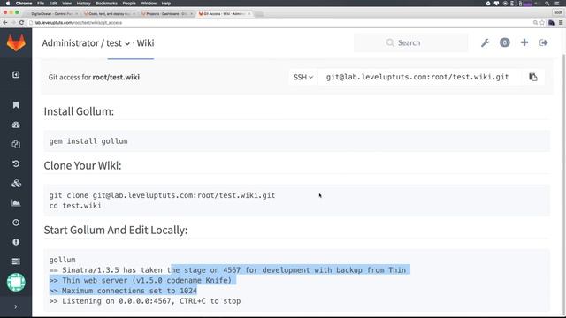Click browser back arrow

(x=5, y=22)
